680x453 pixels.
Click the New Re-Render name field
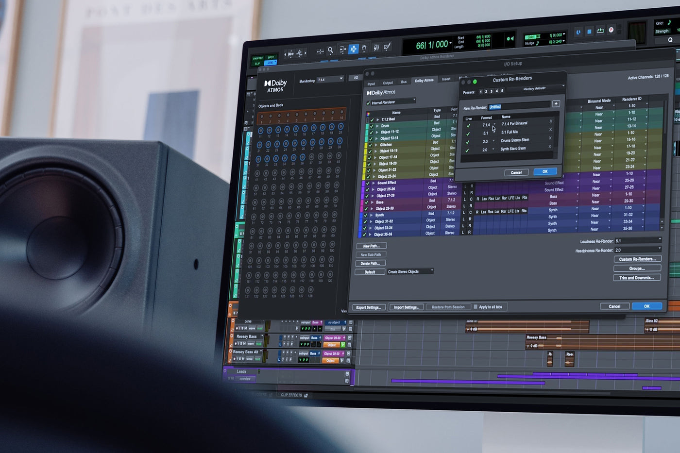pyautogui.click(x=519, y=106)
